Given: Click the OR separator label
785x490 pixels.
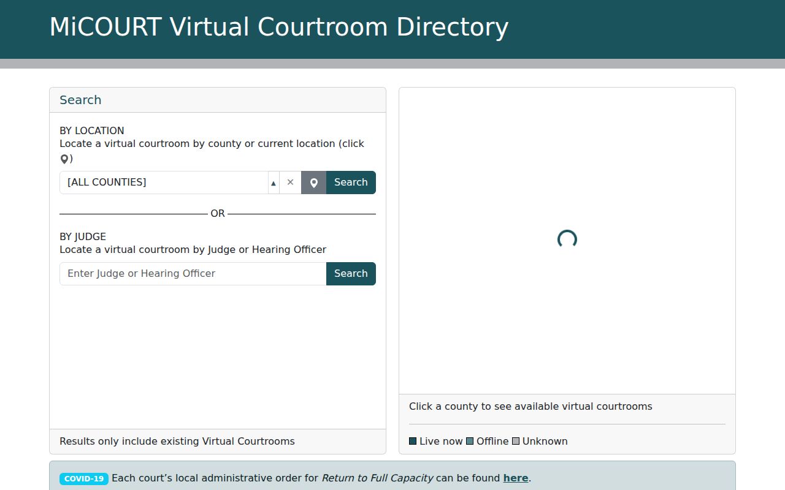Looking at the screenshot, I should pyautogui.click(x=218, y=214).
